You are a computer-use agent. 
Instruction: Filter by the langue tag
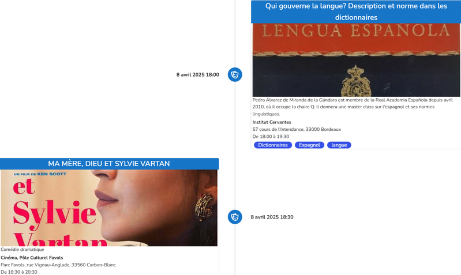[339, 145]
